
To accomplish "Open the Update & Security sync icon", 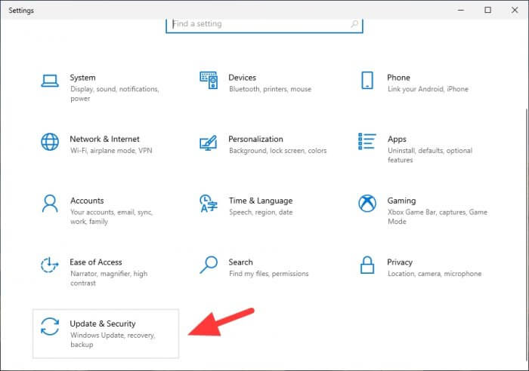I will (50, 327).
